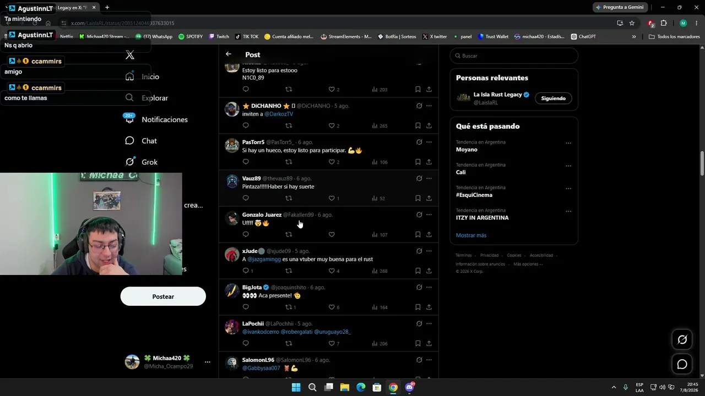
Task: Open the floating messages button
Action: point(682,364)
